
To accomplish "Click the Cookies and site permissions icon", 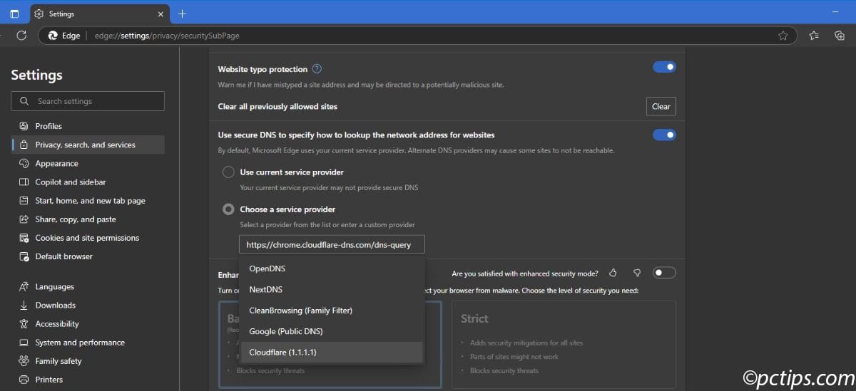I will pyautogui.click(x=24, y=238).
